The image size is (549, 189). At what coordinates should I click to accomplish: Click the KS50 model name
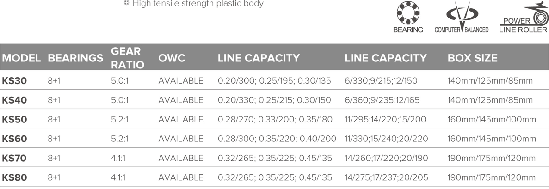pyautogui.click(x=14, y=119)
